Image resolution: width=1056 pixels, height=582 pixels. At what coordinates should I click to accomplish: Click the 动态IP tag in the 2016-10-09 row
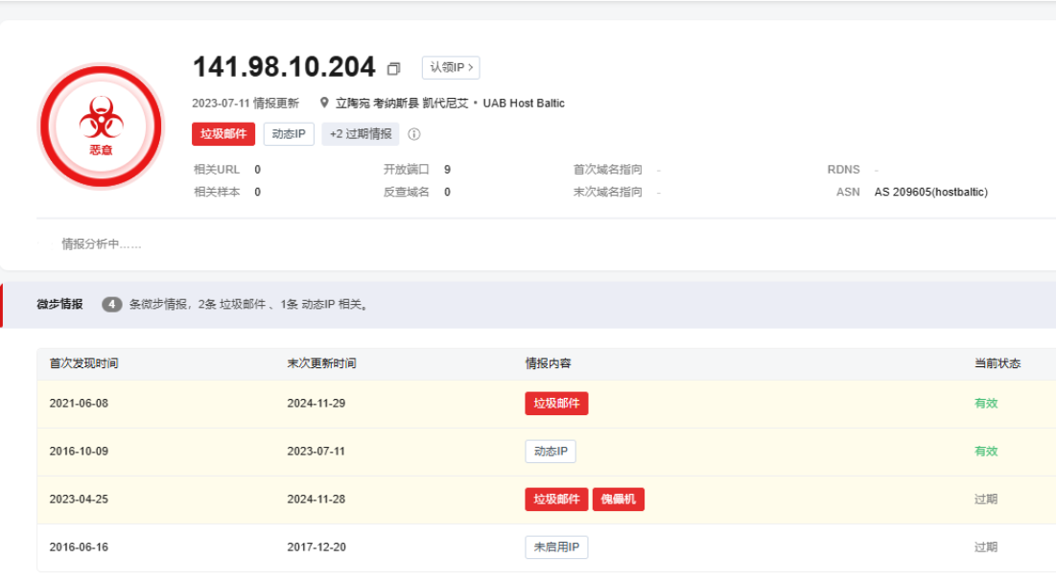(x=551, y=452)
